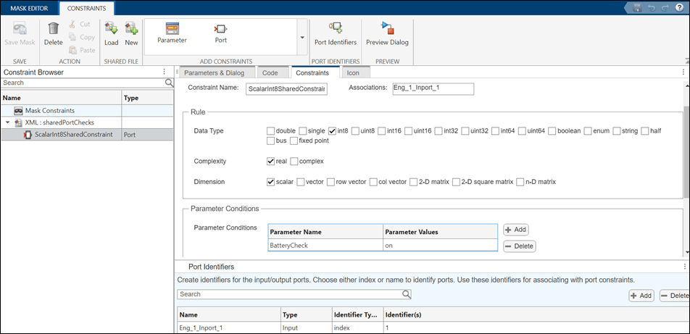Image resolution: width=690 pixels, height=334 pixels.
Task: Open the Port Identifiers tool
Action: [x=335, y=33]
